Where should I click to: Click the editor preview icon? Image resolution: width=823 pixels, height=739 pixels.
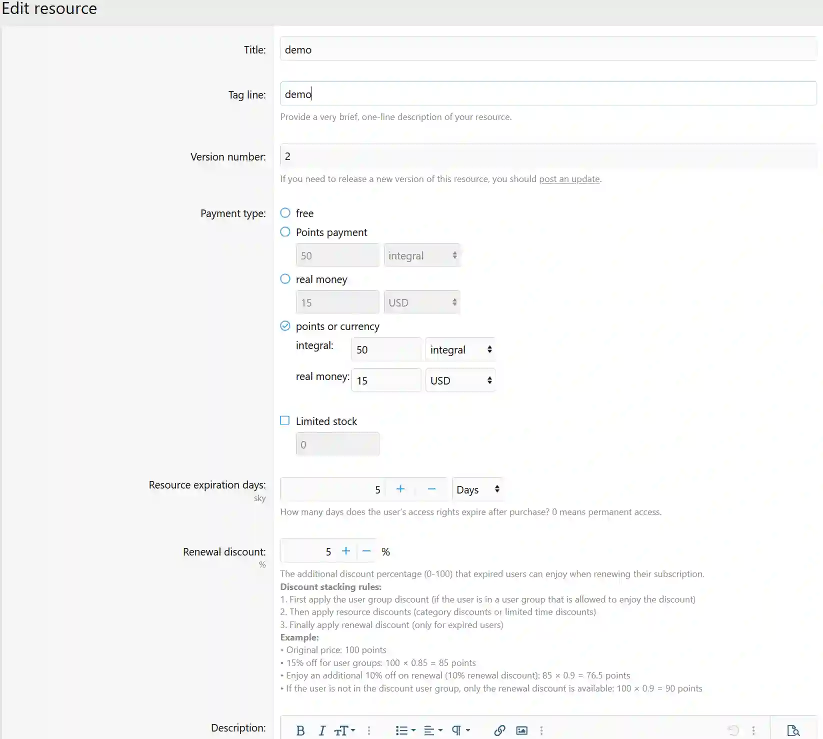793,730
